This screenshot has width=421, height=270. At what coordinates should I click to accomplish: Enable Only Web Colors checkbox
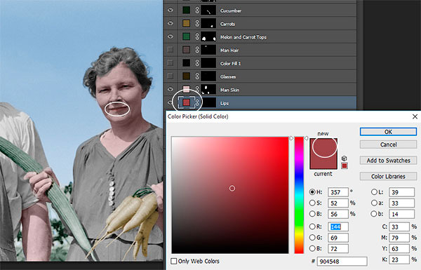[x=174, y=261]
